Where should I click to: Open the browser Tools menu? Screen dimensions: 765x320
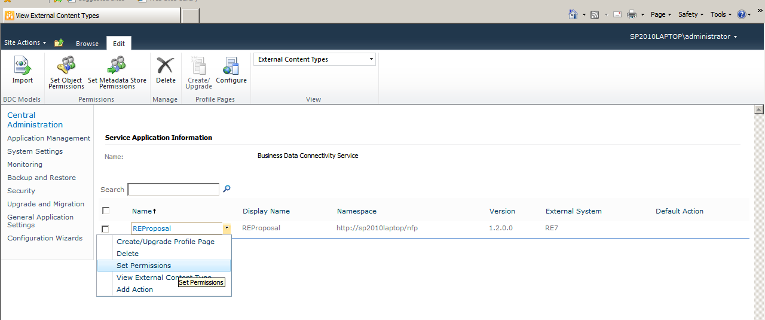(x=721, y=14)
